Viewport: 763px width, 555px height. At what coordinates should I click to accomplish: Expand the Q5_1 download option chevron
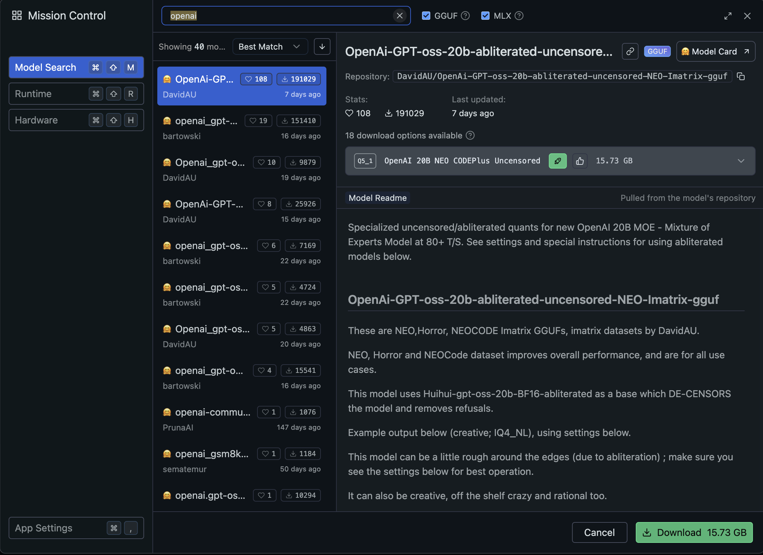click(x=741, y=161)
